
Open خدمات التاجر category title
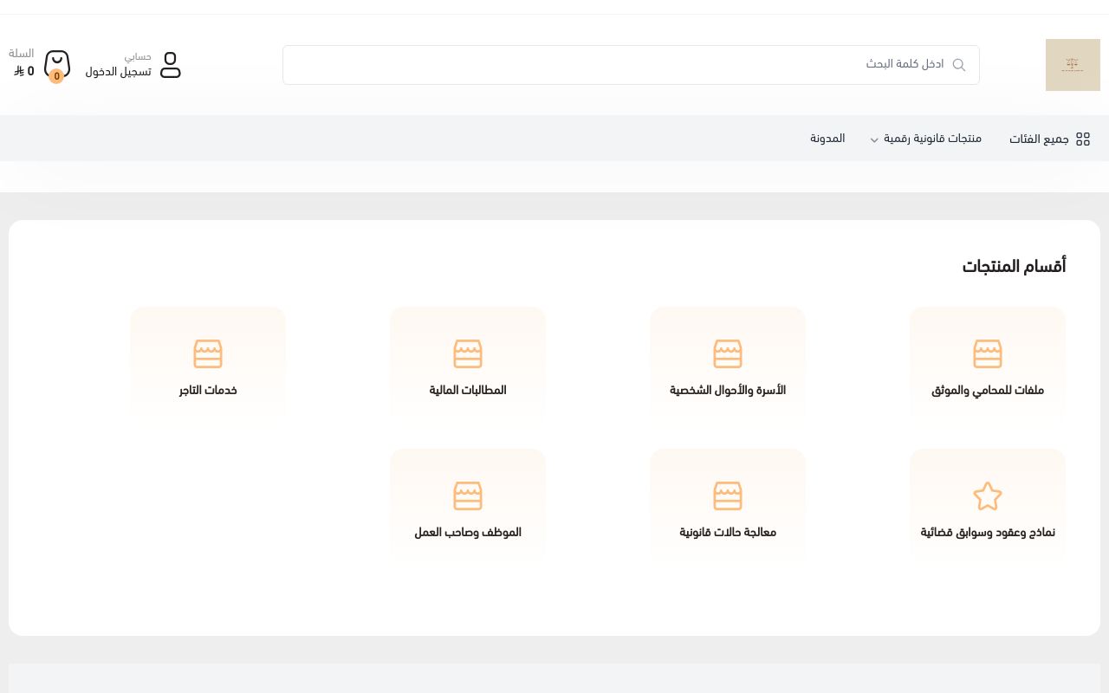click(x=208, y=391)
